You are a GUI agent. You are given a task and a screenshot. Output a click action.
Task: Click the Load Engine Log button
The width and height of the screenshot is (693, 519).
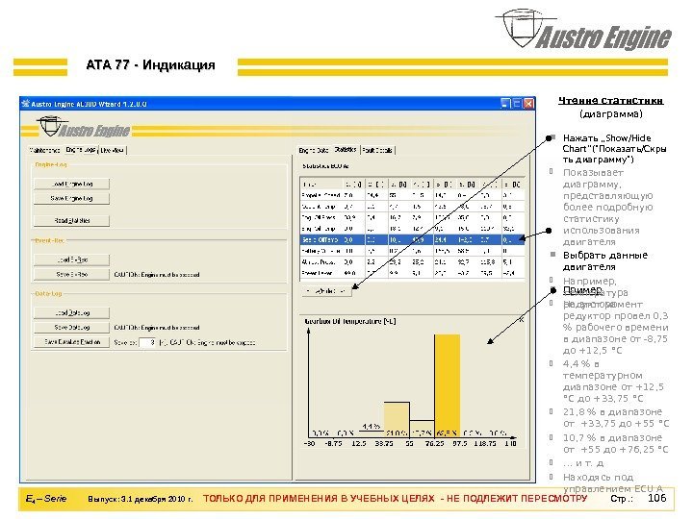[x=71, y=184]
